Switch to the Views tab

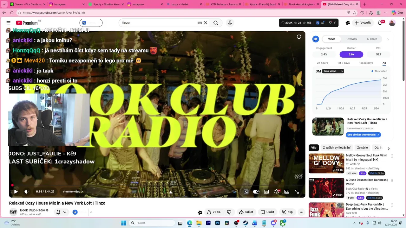pyautogui.click(x=331, y=39)
